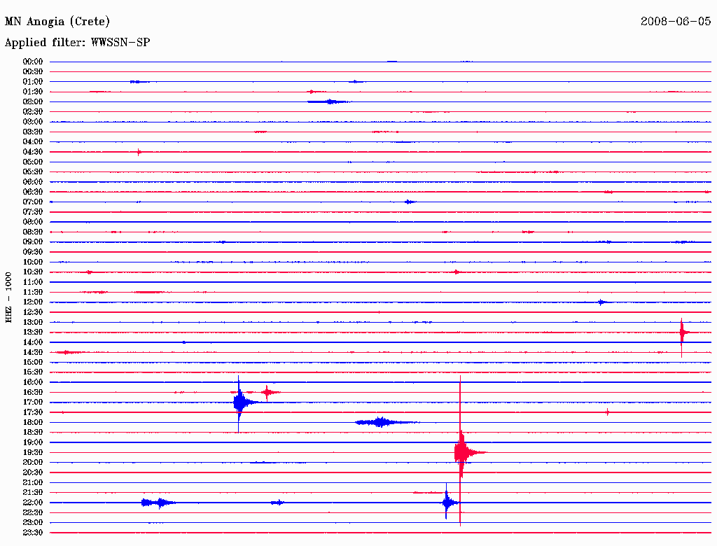Click the '18:30' time label
The image size is (717, 546).
(33, 432)
